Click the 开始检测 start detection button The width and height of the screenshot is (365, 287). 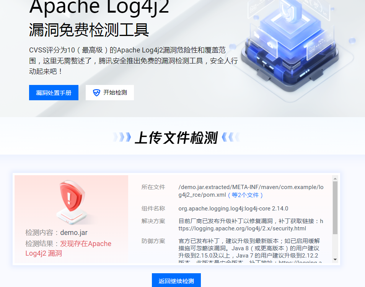click(x=110, y=93)
